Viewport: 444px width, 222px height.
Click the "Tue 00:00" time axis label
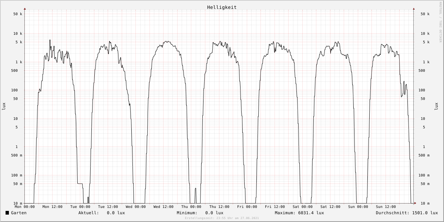(80, 207)
